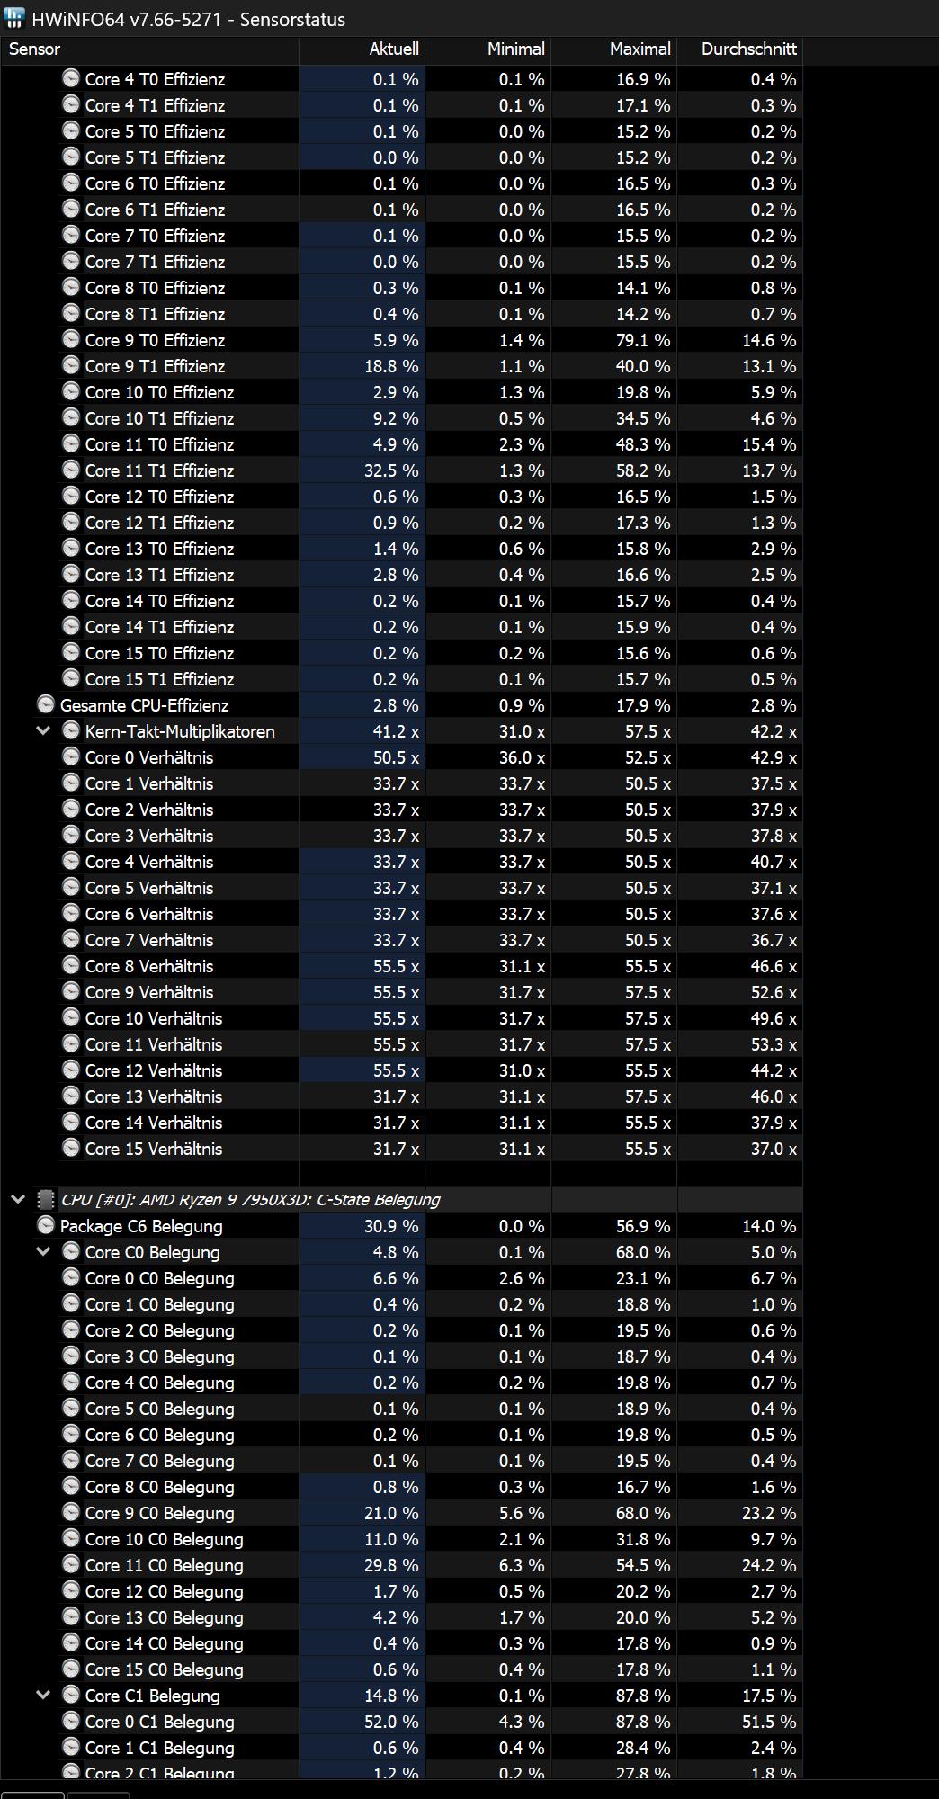Click sensor icon of Core 0 C1 Belegung

[x=71, y=1722]
